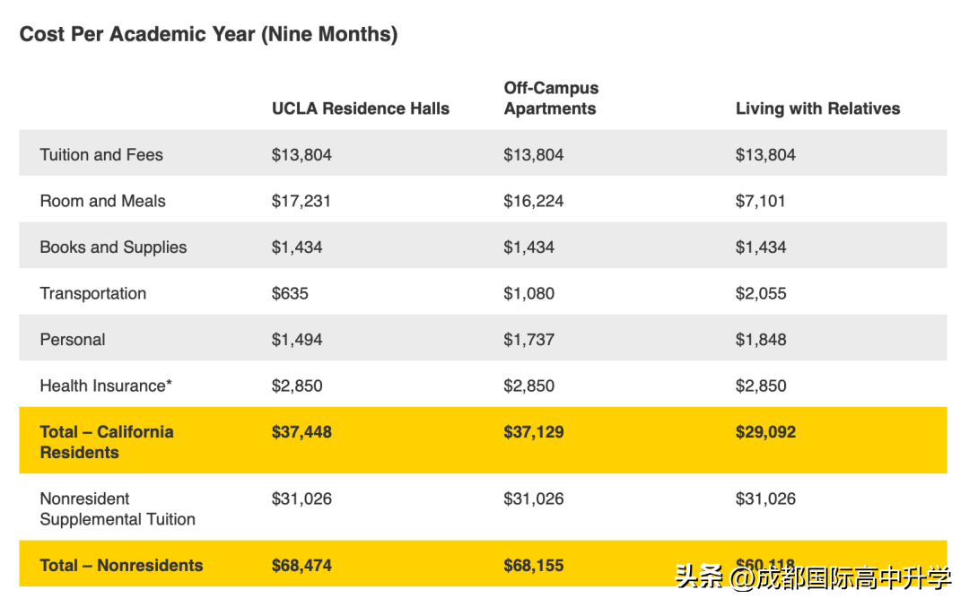Click the $37,448 California residents total
The width and height of the screenshot is (969, 607).
point(301,432)
